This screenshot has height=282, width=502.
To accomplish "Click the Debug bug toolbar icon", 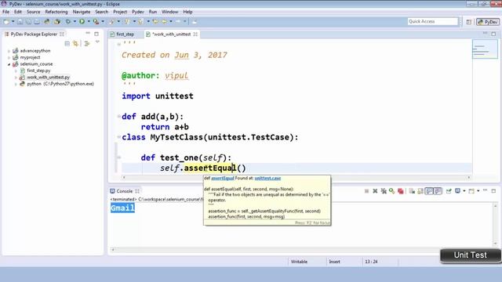I will pos(68,22).
